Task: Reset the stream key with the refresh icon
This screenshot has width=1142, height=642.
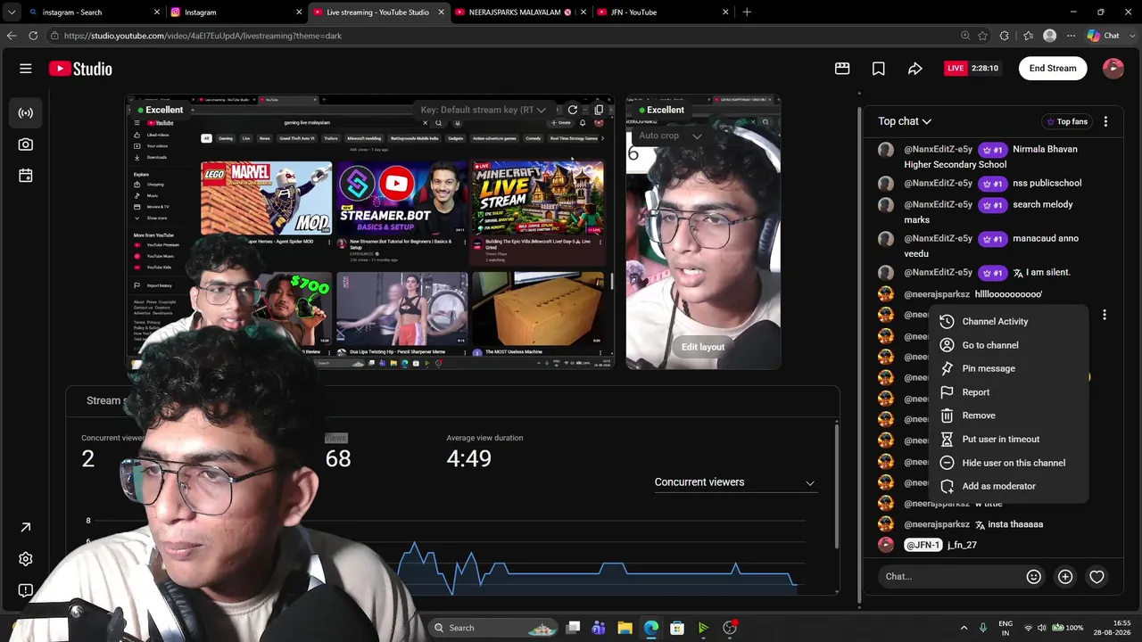Action: 573,110
